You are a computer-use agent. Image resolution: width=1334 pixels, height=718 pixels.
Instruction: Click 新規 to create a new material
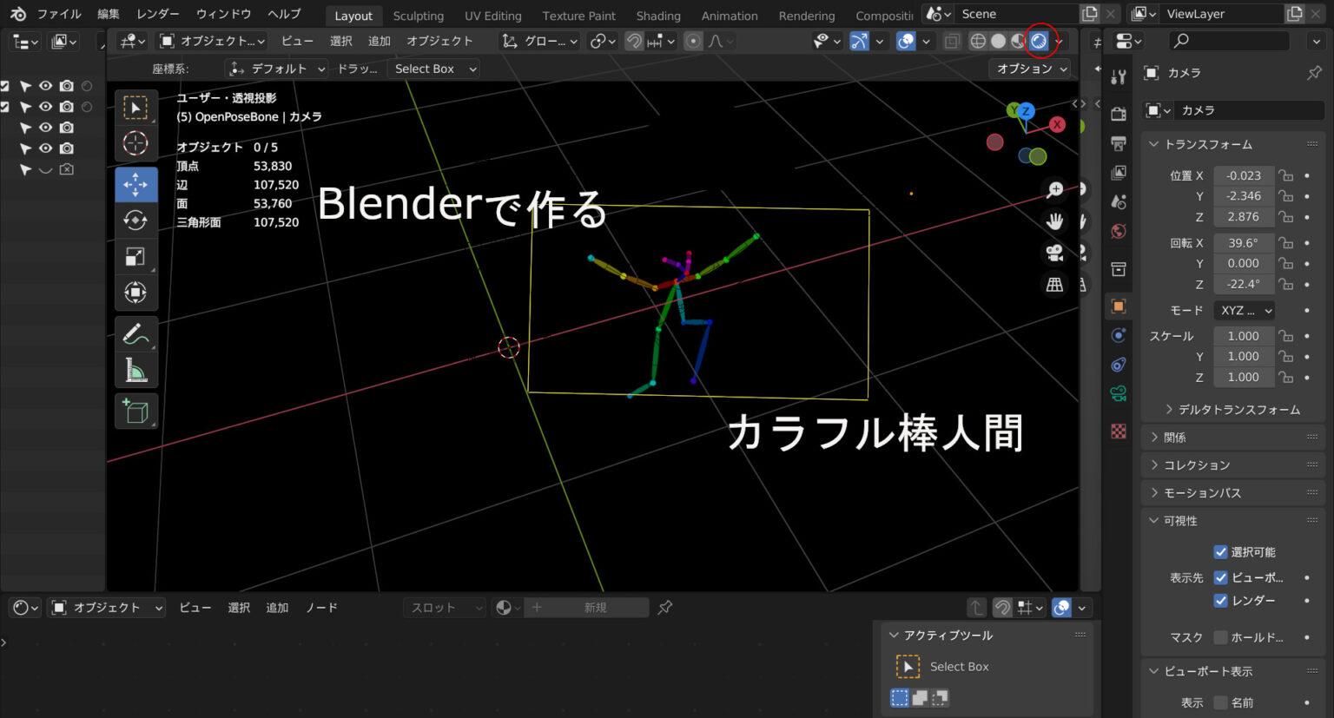click(587, 607)
